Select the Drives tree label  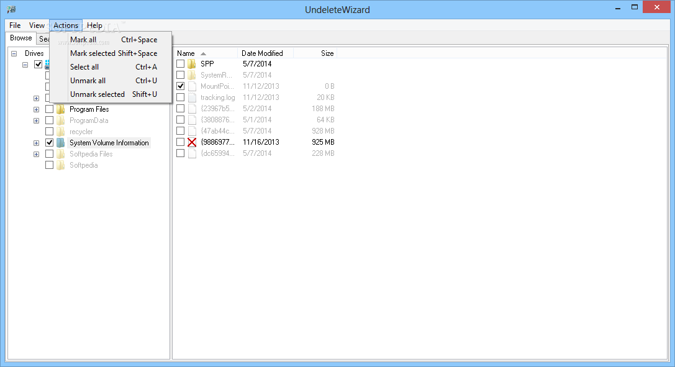[x=34, y=53]
